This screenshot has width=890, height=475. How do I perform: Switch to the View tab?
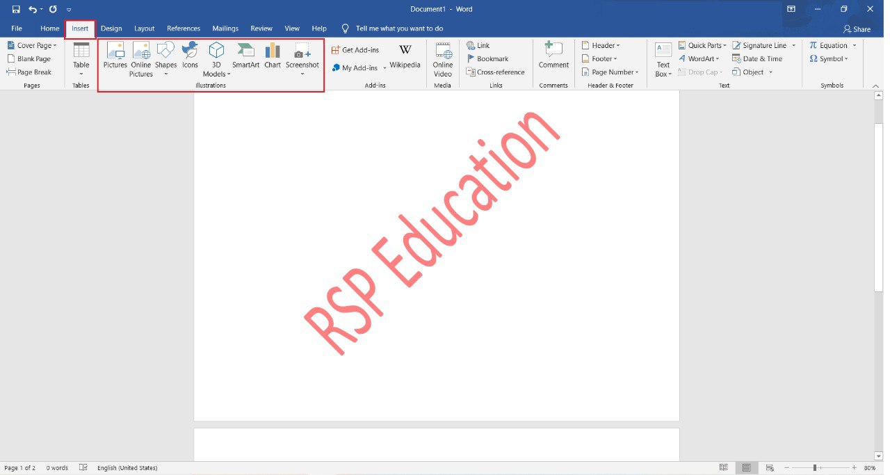(292, 29)
